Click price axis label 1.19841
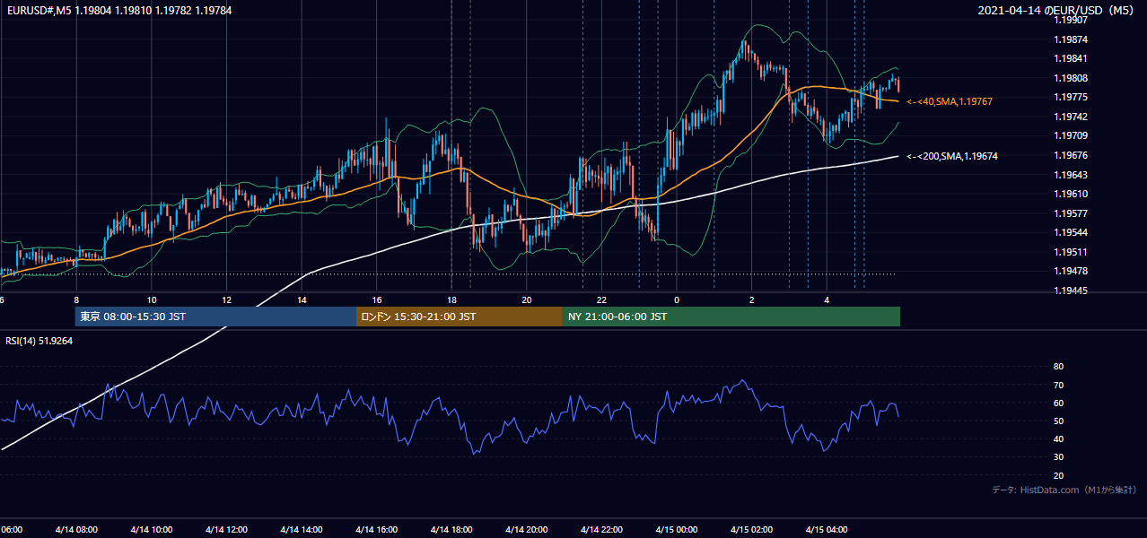Image resolution: width=1147 pixels, height=538 pixels. pos(1072,60)
